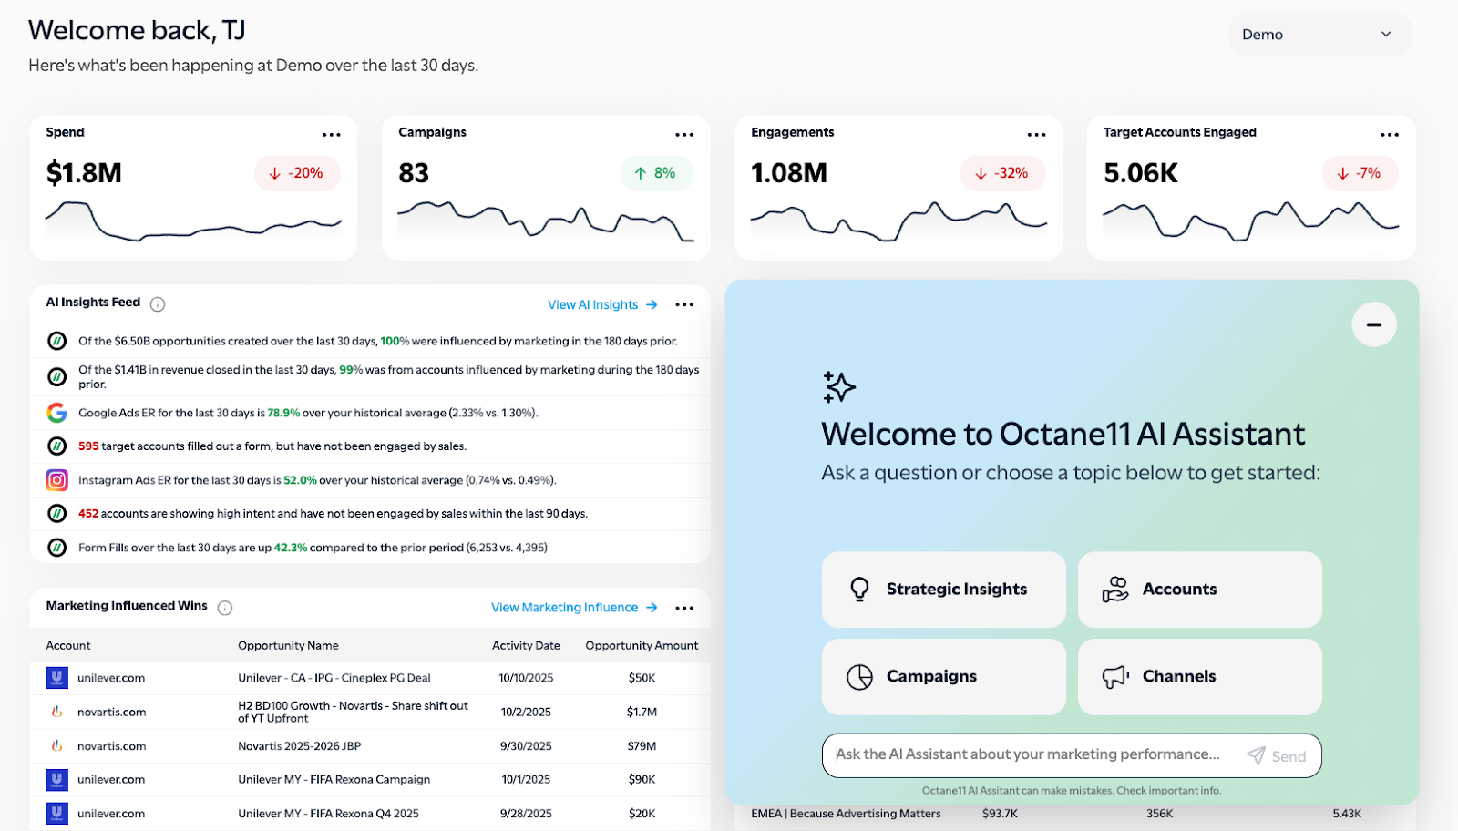Open the AI Insights Feed ellipsis menu
1458x831 pixels.
(684, 305)
